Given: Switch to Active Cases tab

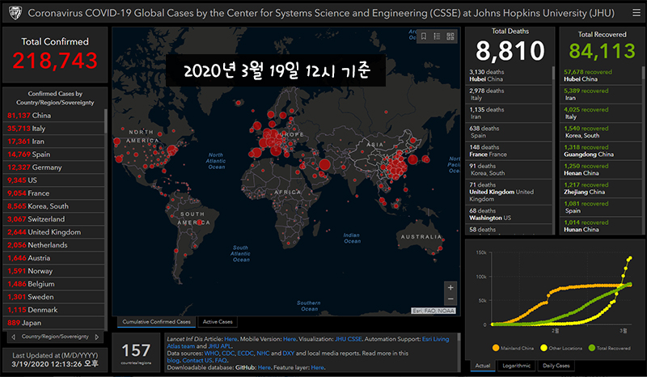Looking at the screenshot, I should coord(218,322).
